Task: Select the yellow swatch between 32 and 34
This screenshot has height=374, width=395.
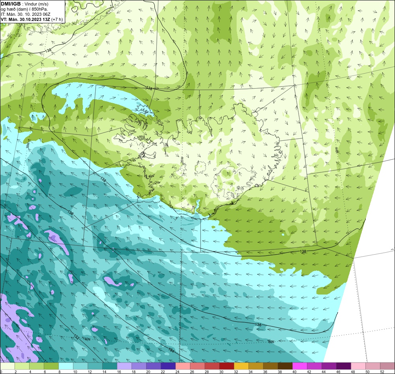Action: pos(241,365)
